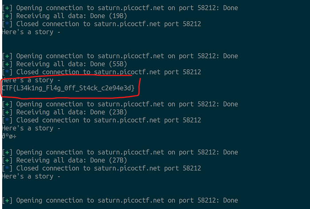Click the last [+] marker at bottom
The image size is (310, 209).
click(x=7, y=201)
